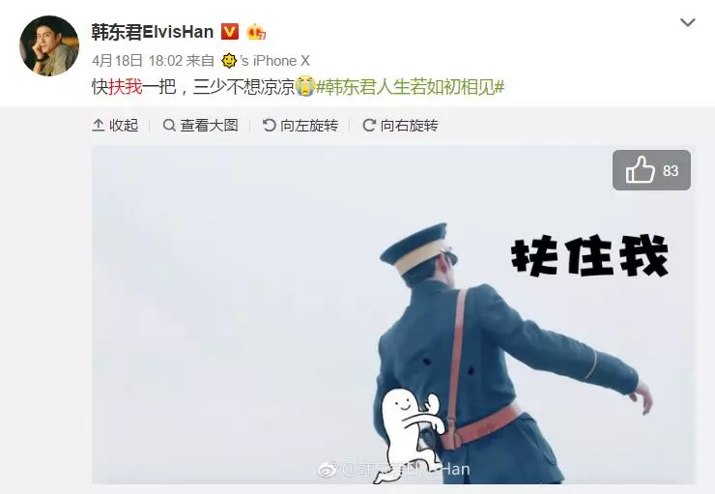Open the post options chevron menu

coord(687,22)
